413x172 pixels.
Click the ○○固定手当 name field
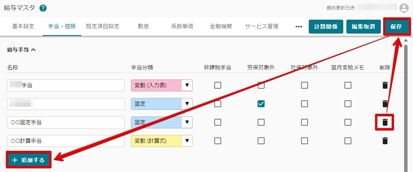pyautogui.click(x=66, y=122)
